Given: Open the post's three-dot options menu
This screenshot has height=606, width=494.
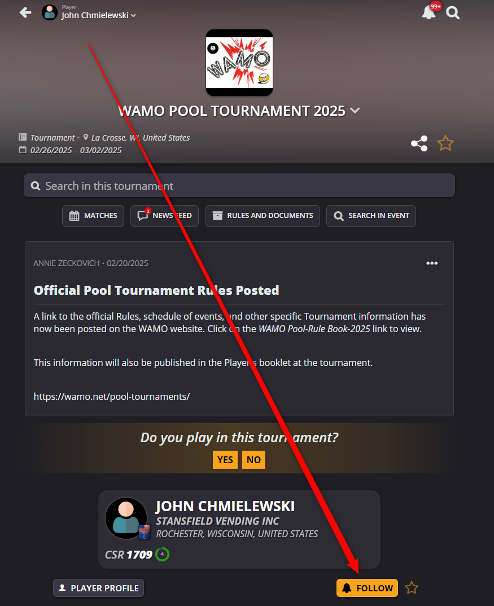Looking at the screenshot, I should (432, 263).
